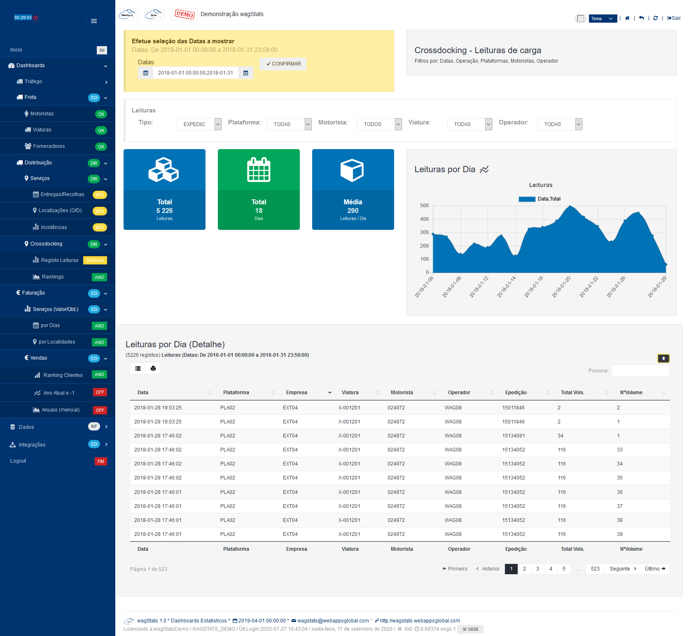
Task: Click the Procurar search field
Action: (x=640, y=371)
